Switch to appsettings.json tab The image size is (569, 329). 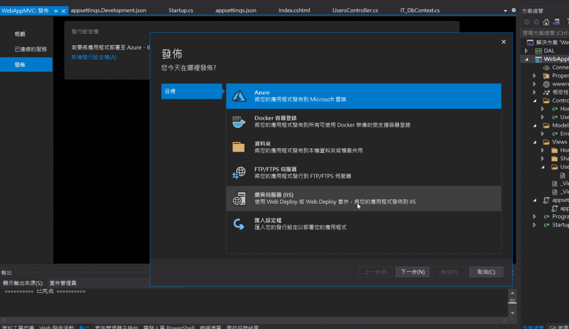coord(236,11)
